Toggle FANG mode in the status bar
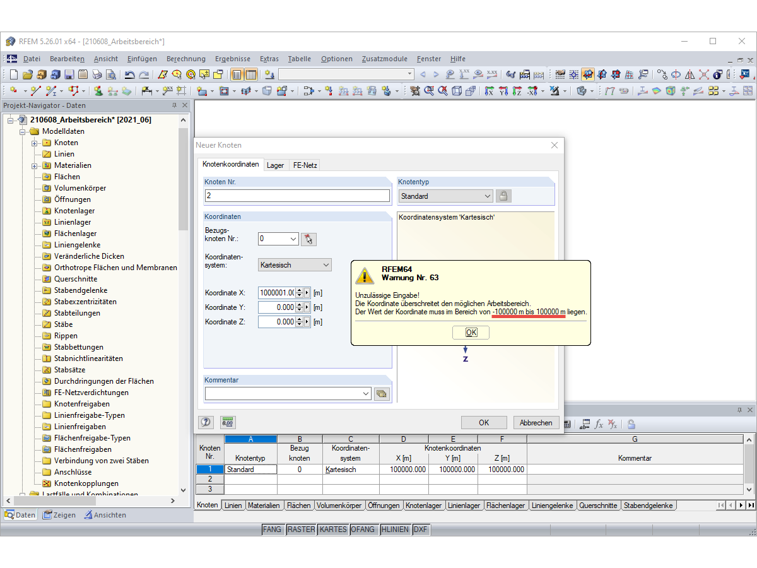 click(x=273, y=530)
